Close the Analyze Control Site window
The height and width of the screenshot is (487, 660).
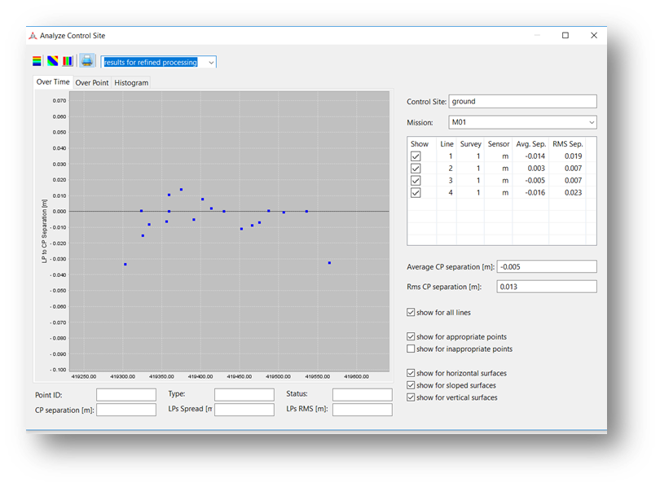tap(594, 35)
